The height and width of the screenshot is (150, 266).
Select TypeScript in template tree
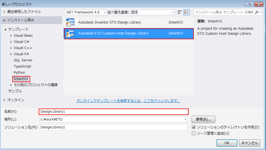coord(22,66)
